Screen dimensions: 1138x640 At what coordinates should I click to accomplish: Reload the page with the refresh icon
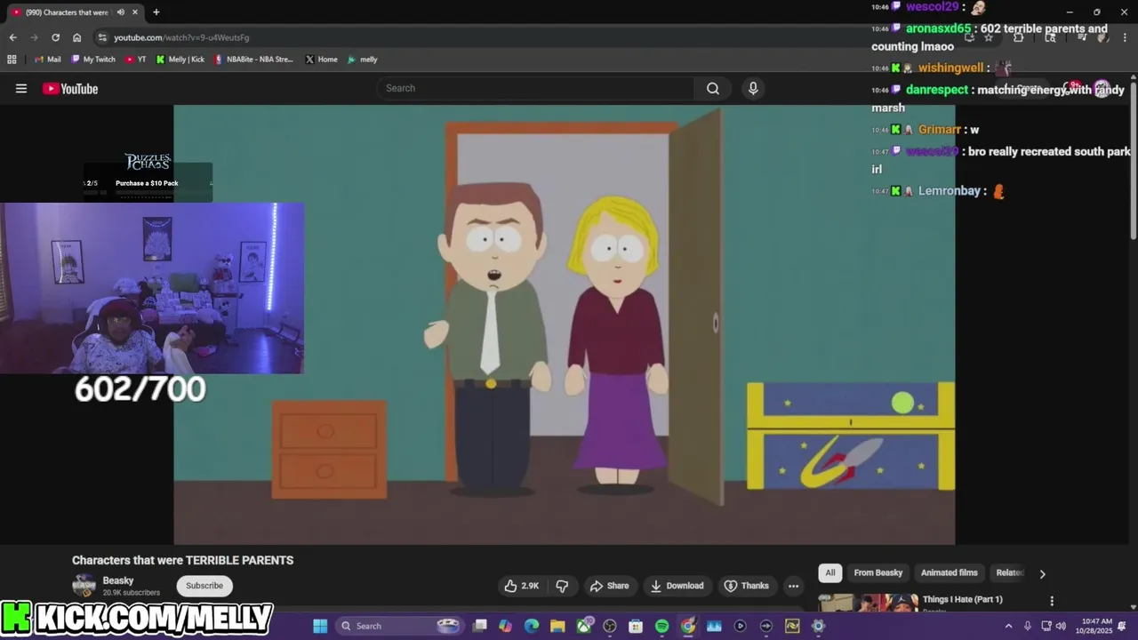point(55,37)
